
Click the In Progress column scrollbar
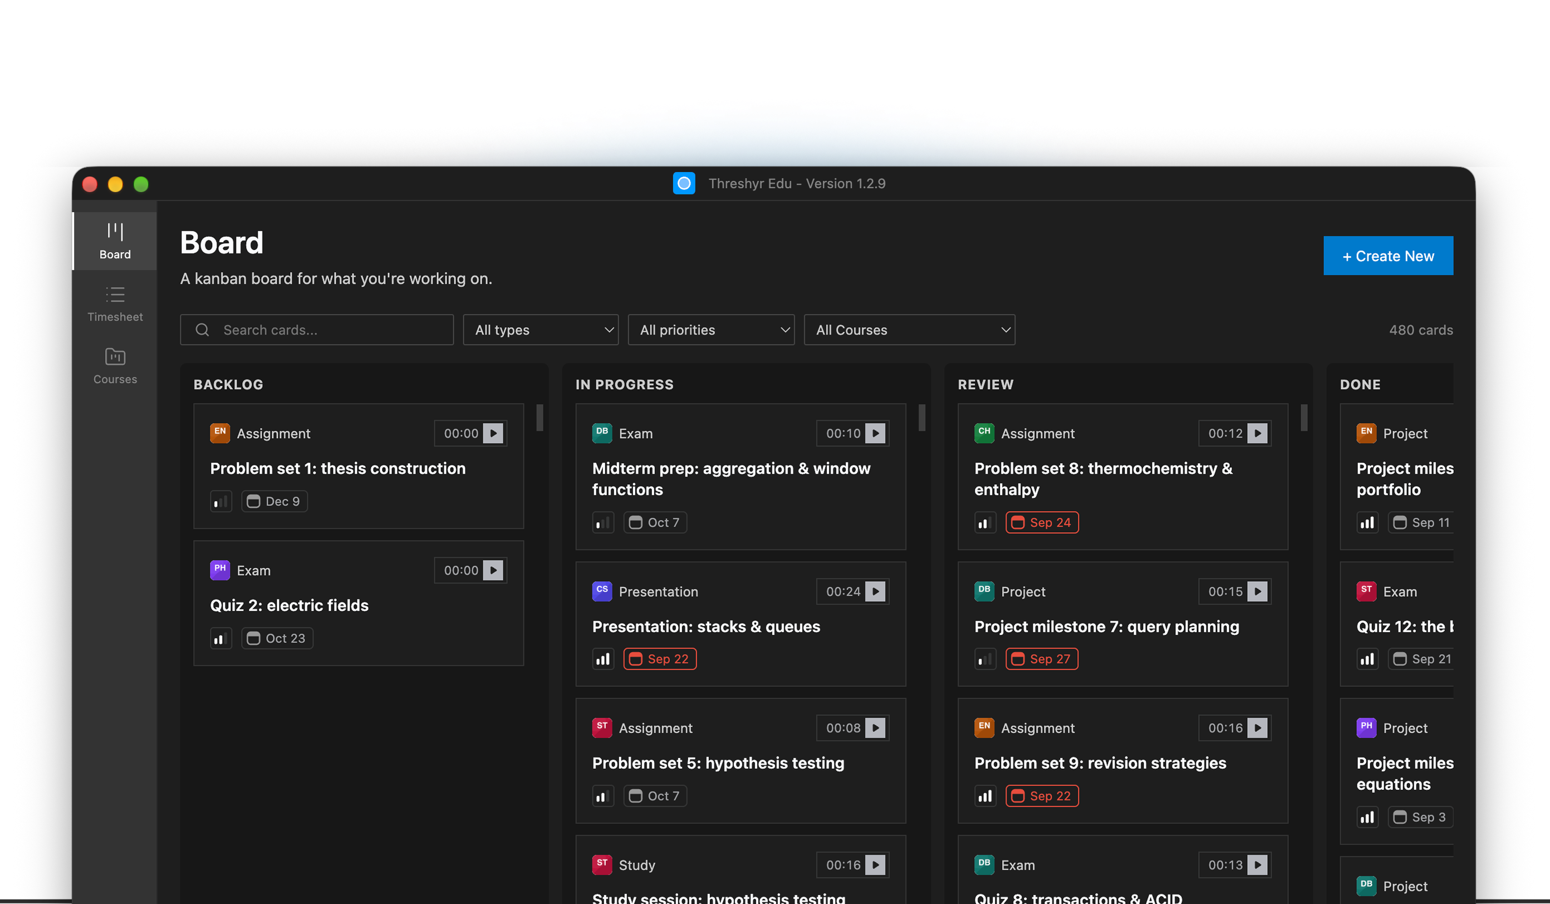click(x=921, y=417)
